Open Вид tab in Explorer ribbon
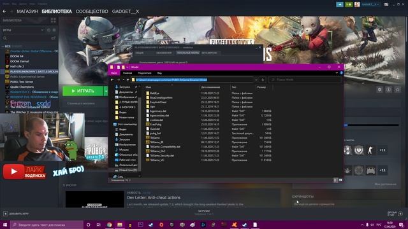This screenshot has height=229, width=408. [x=159, y=73]
